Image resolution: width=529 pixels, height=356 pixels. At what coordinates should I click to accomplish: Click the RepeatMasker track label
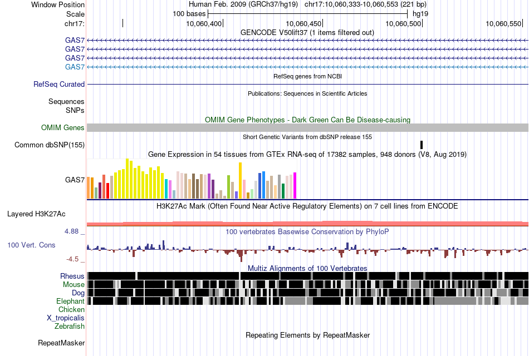point(61,343)
